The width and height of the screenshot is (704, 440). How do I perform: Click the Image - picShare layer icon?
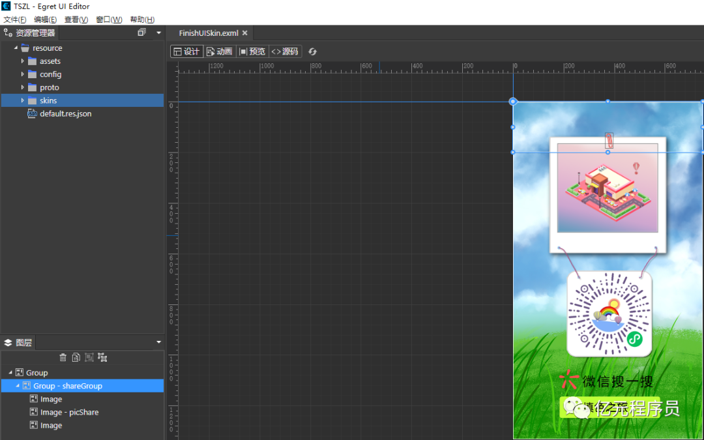(x=34, y=412)
